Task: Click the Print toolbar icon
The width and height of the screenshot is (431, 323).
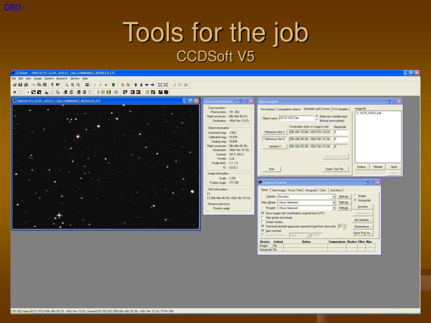Action: click(x=26, y=85)
